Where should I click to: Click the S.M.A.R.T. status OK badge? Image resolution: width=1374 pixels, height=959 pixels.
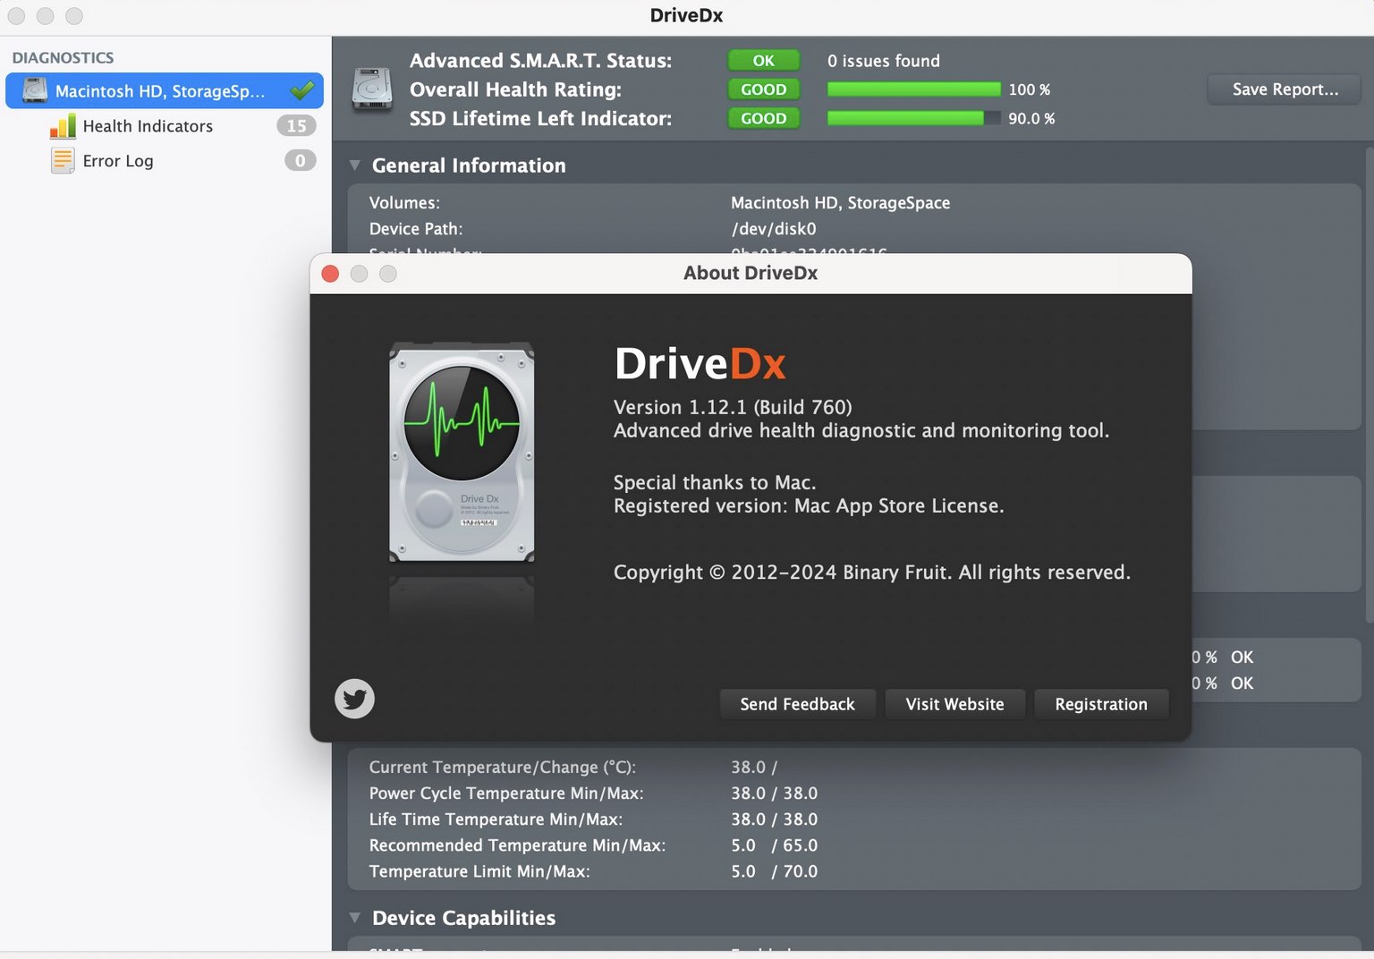point(763,61)
